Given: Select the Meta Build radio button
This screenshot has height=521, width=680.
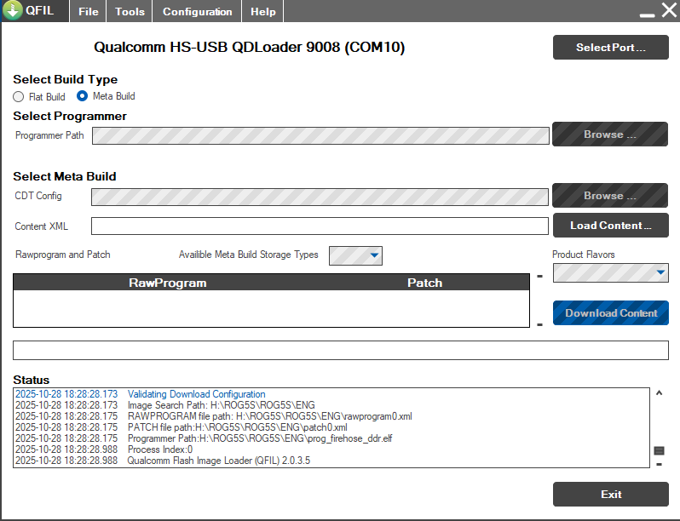Looking at the screenshot, I should [82, 95].
